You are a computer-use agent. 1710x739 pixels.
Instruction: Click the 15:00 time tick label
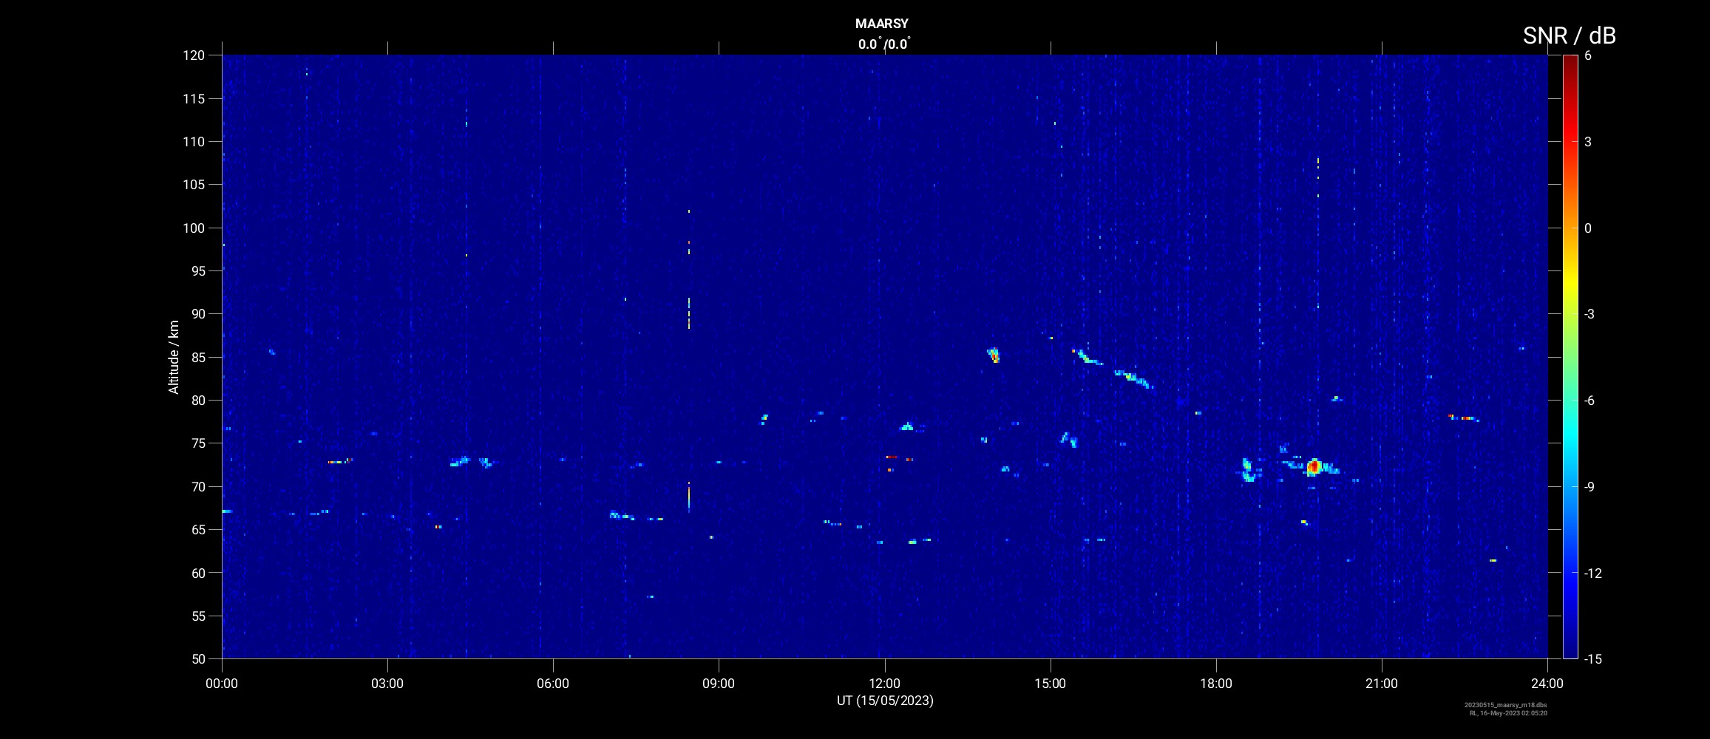tap(1050, 684)
